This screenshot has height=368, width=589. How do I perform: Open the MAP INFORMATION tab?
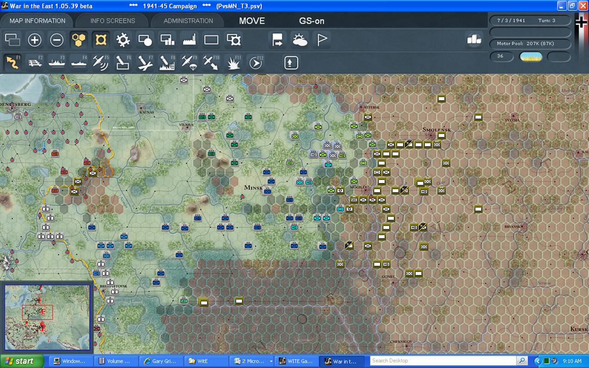[37, 21]
